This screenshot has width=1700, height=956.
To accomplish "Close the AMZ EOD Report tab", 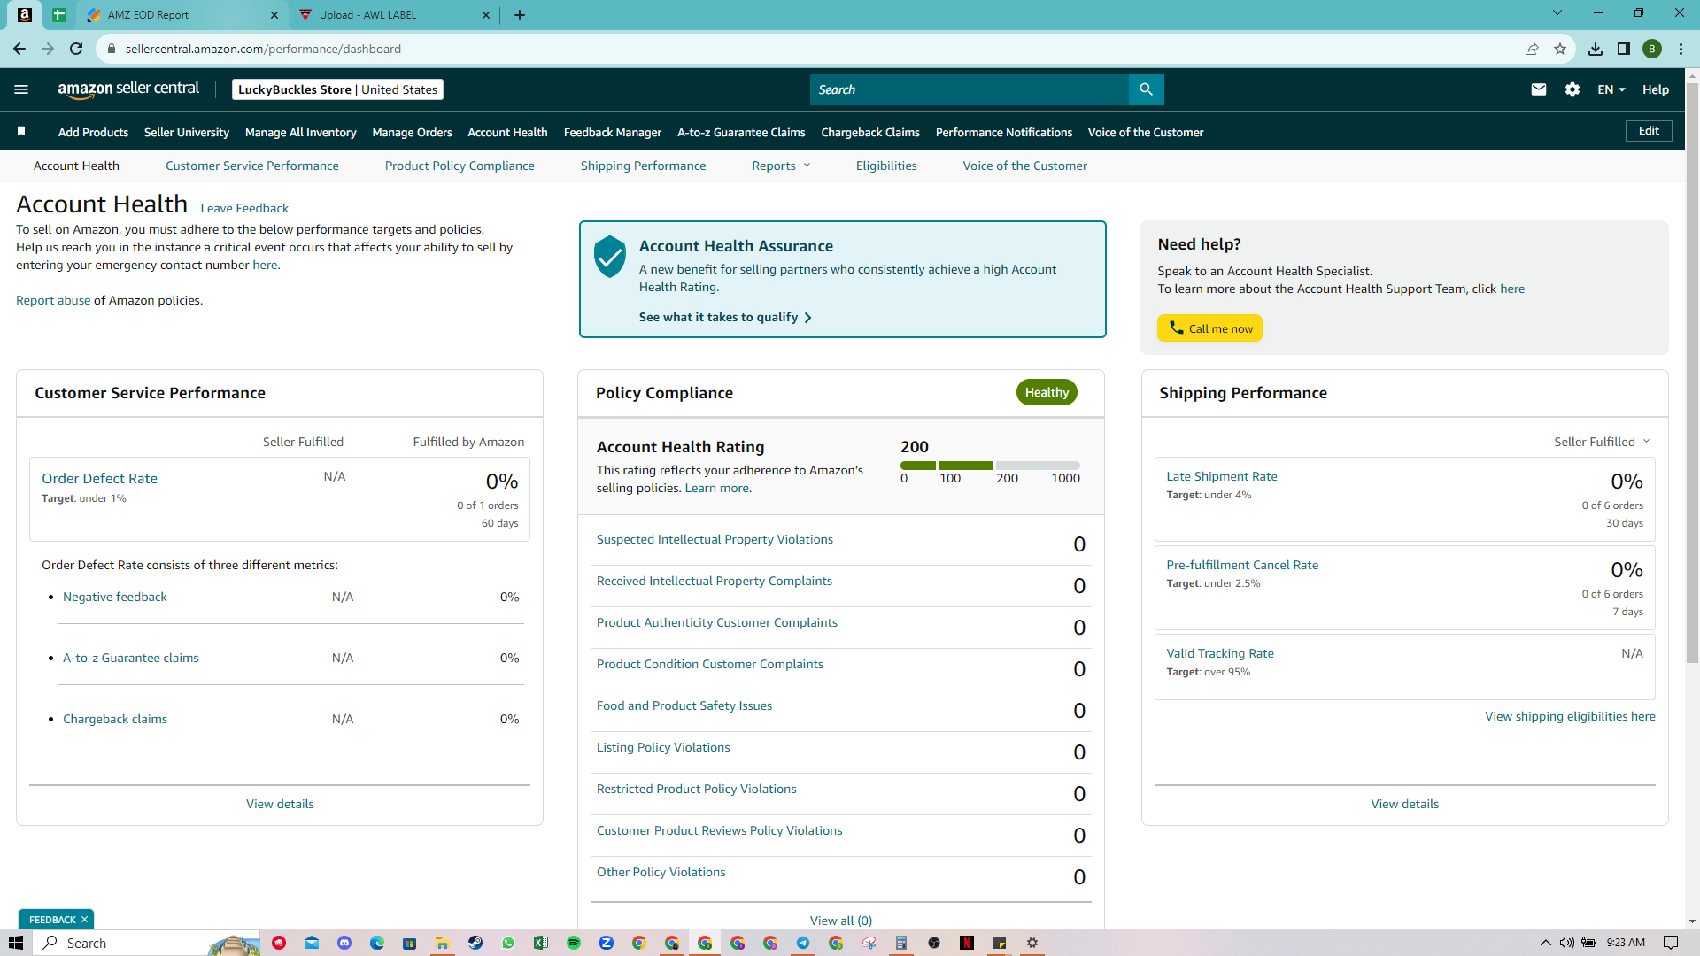I will click(274, 15).
